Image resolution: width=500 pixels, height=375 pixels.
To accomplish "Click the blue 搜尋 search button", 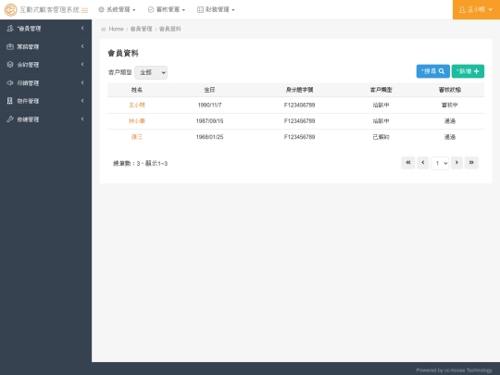I will (x=432, y=71).
